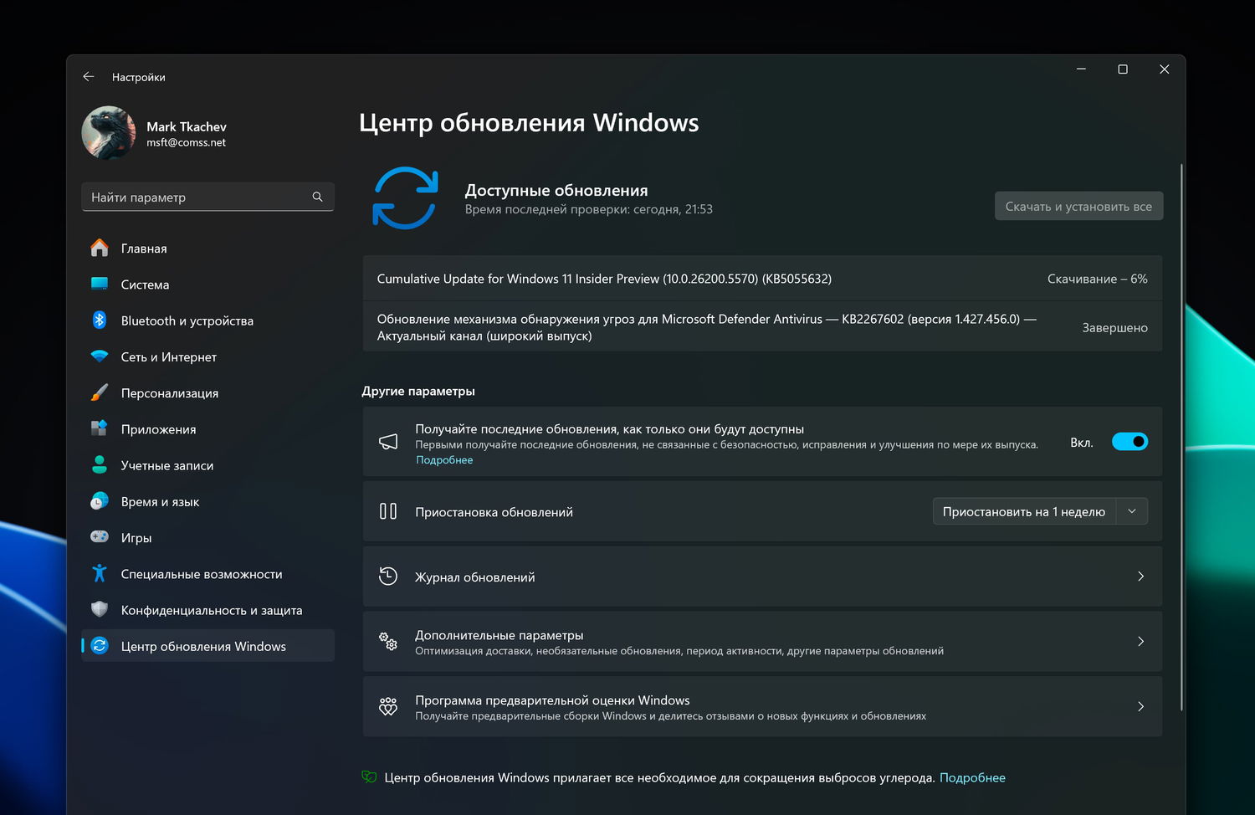Click the clock globe icon beside Время и язык

pyautogui.click(x=100, y=501)
